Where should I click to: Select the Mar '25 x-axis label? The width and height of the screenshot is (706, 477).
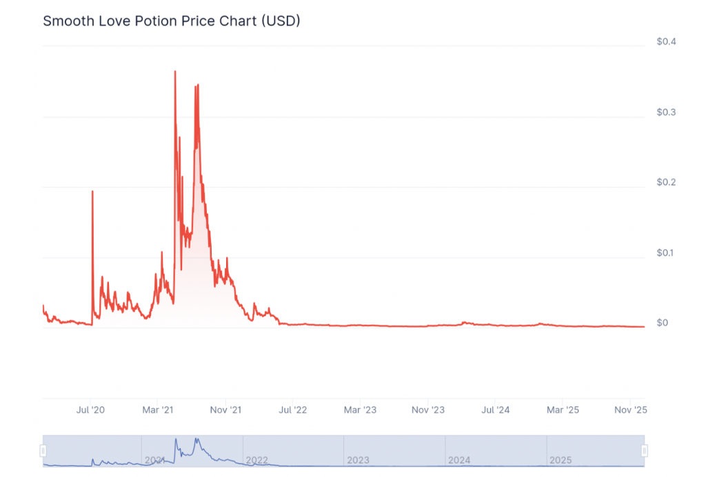563,410
